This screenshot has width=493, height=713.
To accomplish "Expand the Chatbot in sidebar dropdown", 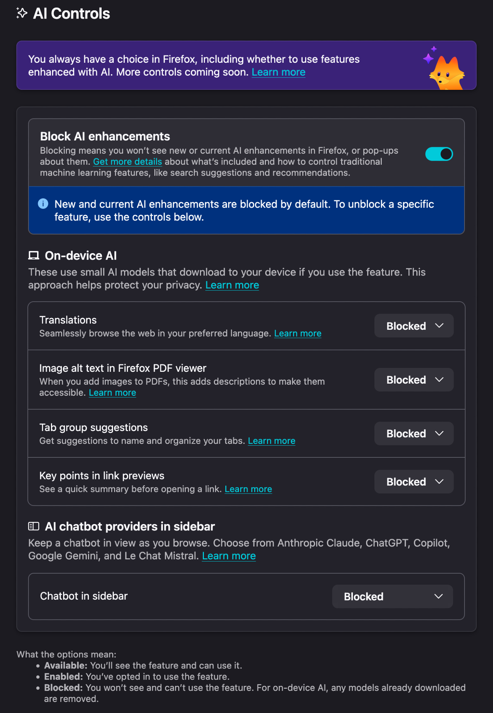I will 392,596.
